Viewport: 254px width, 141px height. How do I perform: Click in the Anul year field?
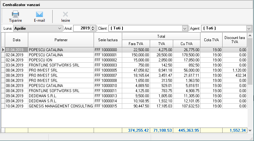[x=82, y=28]
